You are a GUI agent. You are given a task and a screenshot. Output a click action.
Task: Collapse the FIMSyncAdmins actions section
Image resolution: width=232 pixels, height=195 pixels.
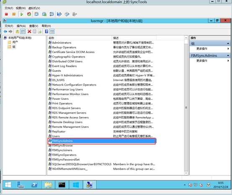(228, 56)
